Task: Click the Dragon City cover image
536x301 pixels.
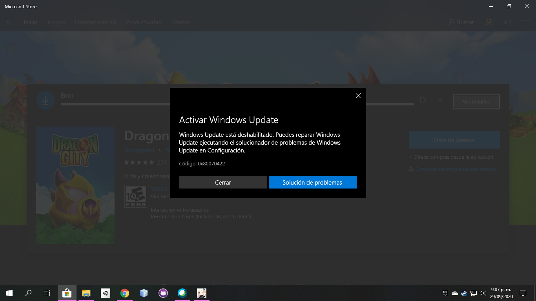Action: click(75, 185)
